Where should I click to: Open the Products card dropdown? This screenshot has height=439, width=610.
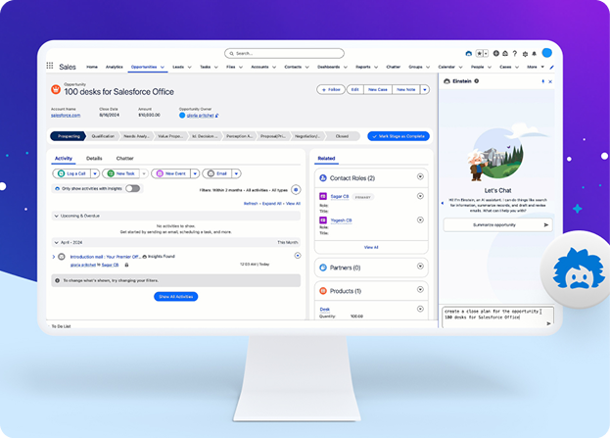420,290
